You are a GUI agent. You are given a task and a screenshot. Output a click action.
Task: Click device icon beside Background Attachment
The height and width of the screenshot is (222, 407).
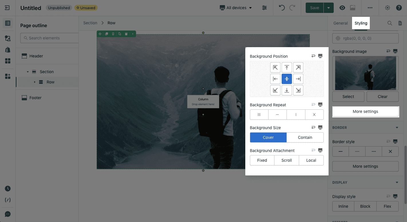coord(320,150)
